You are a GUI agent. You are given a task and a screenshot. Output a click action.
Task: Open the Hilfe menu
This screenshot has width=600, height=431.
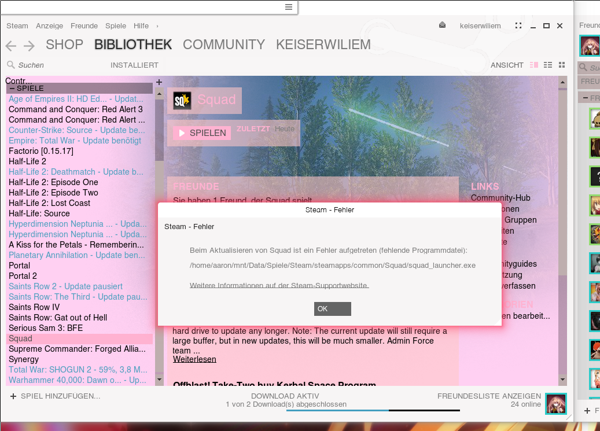(141, 25)
